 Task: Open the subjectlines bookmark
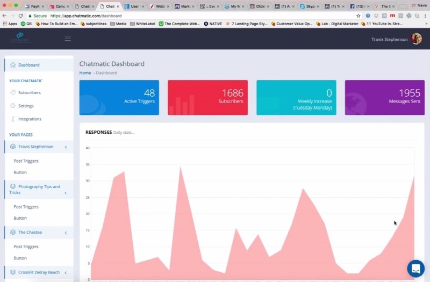(x=94, y=24)
